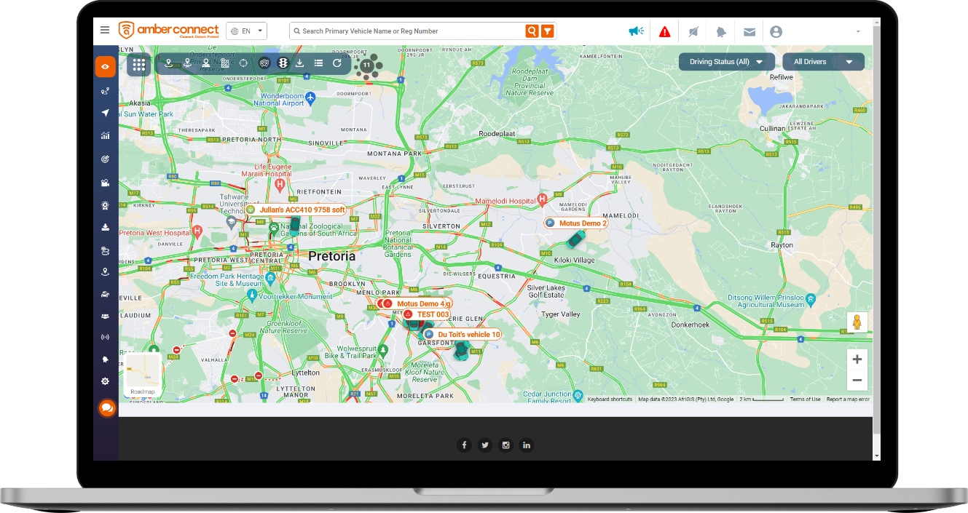The width and height of the screenshot is (968, 513).
Task: Open the award badge sidebar icon
Action: click(x=106, y=205)
